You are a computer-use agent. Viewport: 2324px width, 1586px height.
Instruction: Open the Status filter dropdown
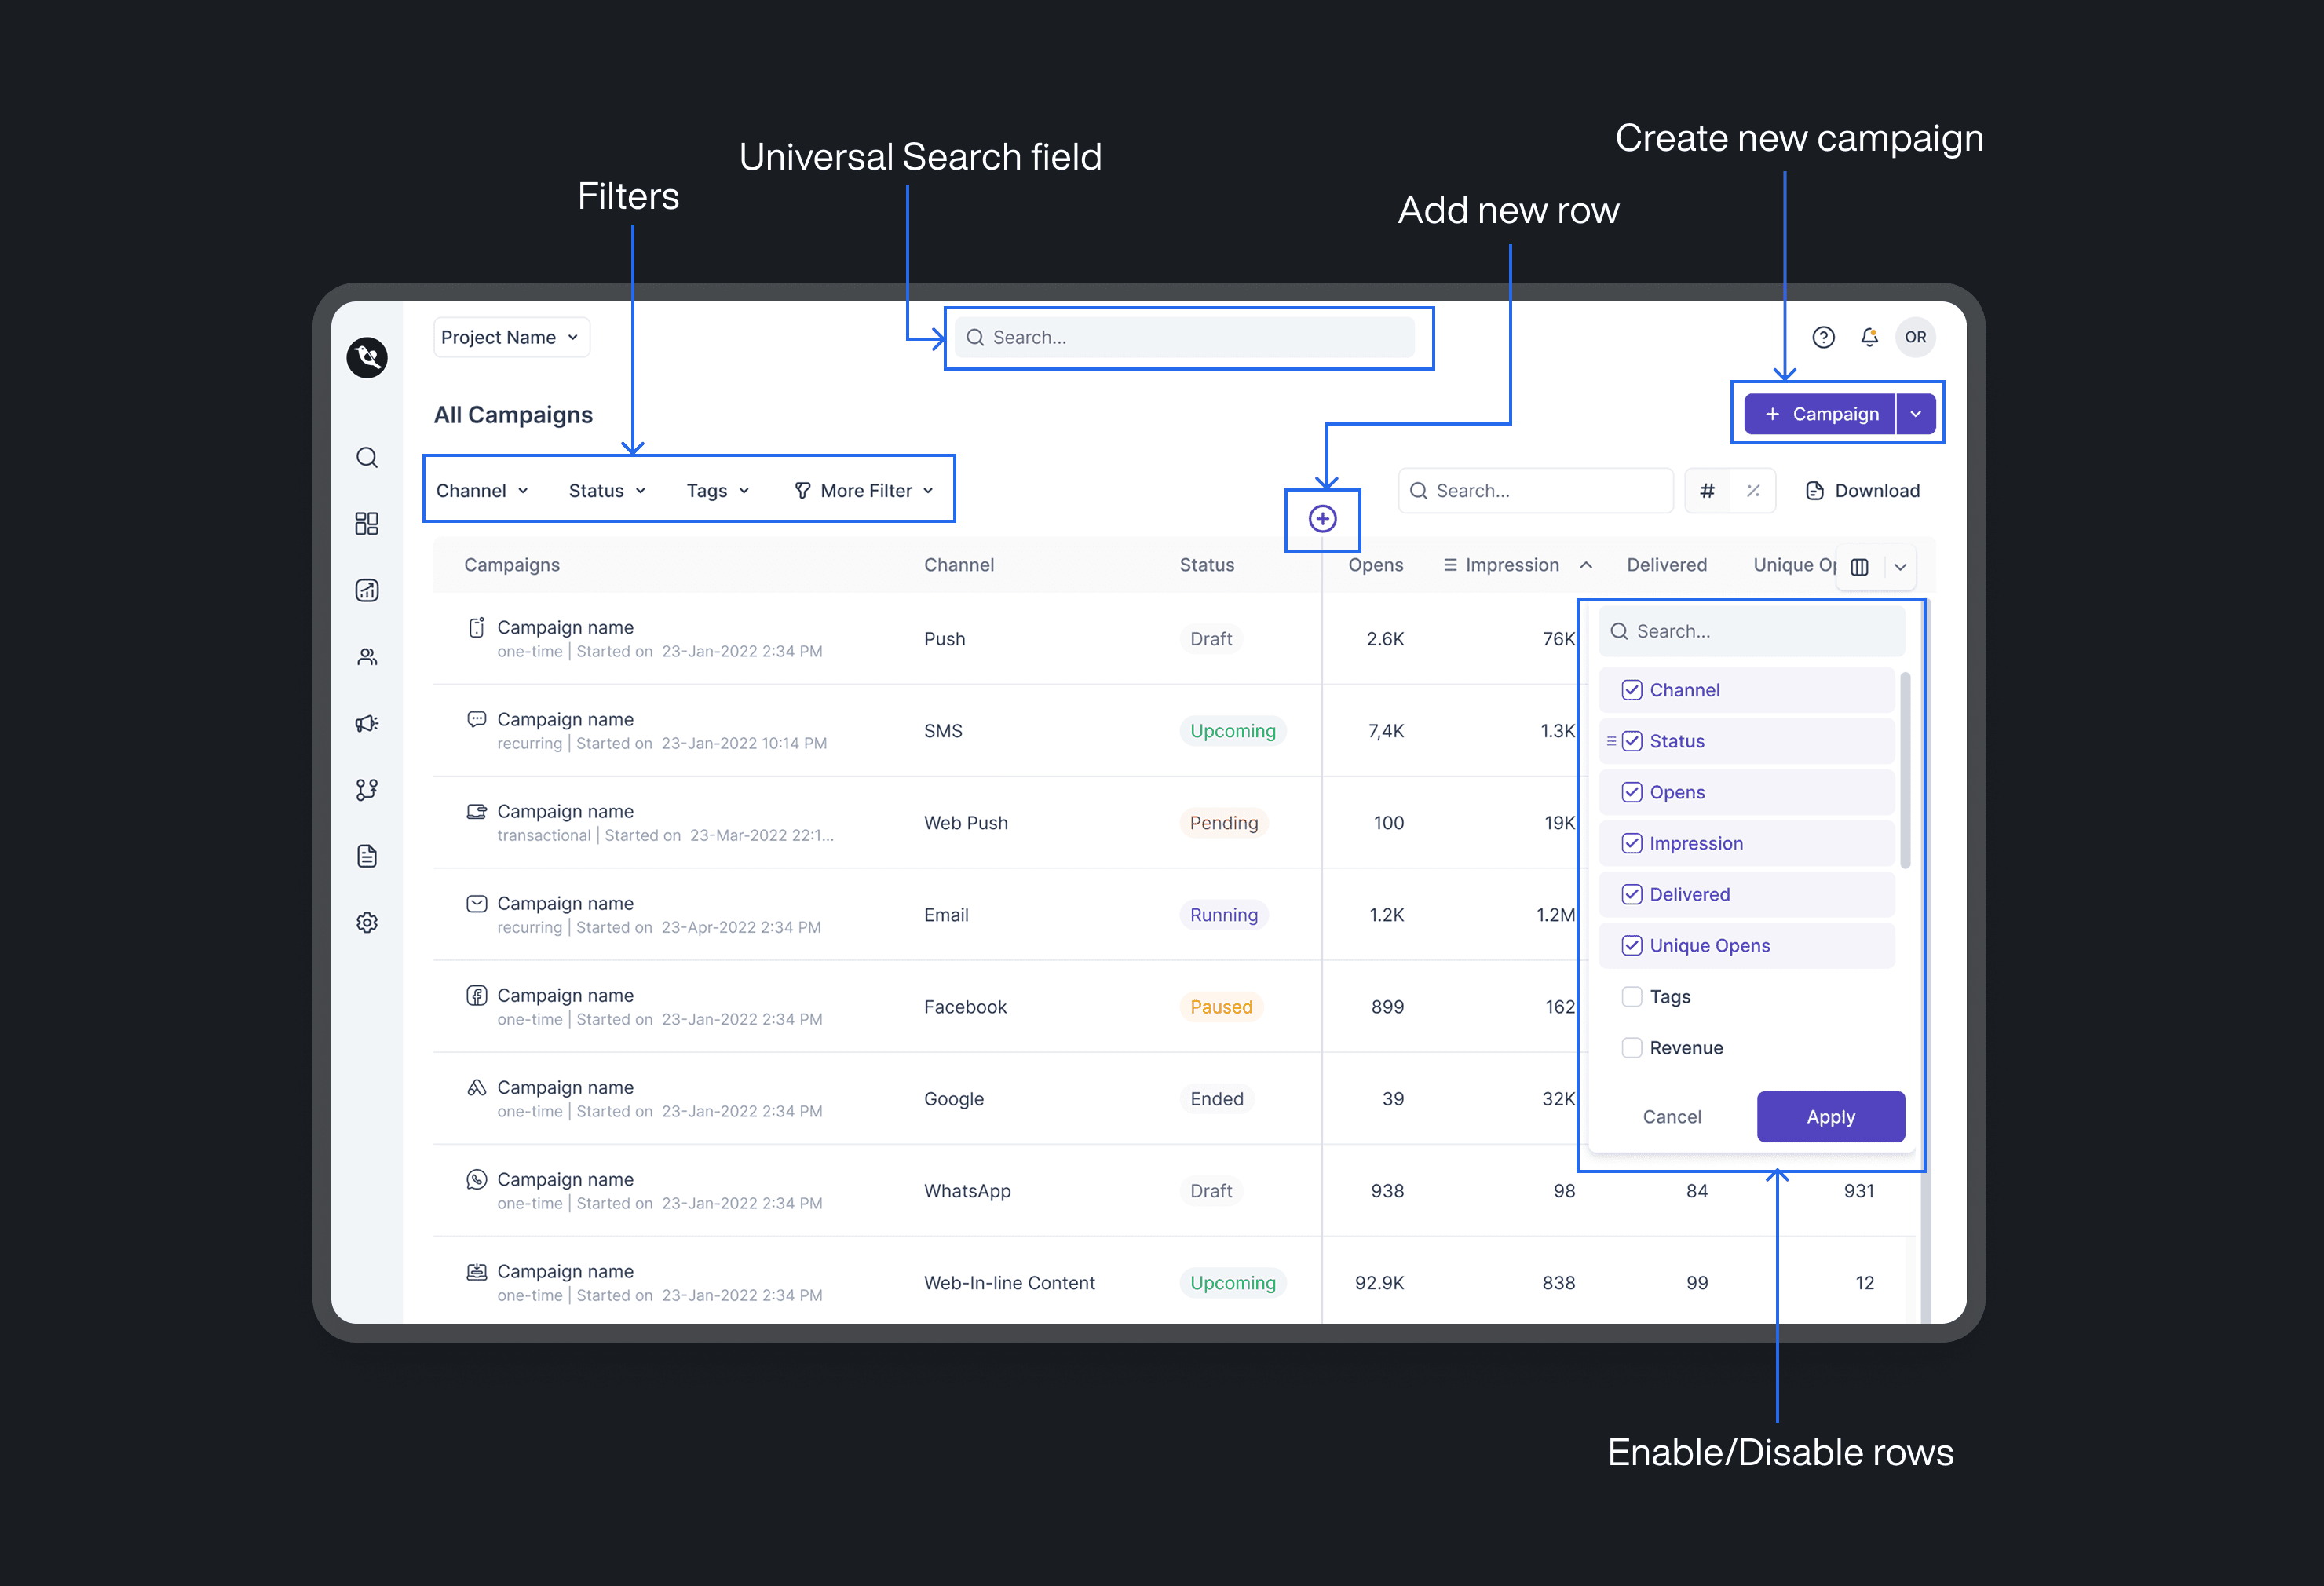tap(607, 491)
